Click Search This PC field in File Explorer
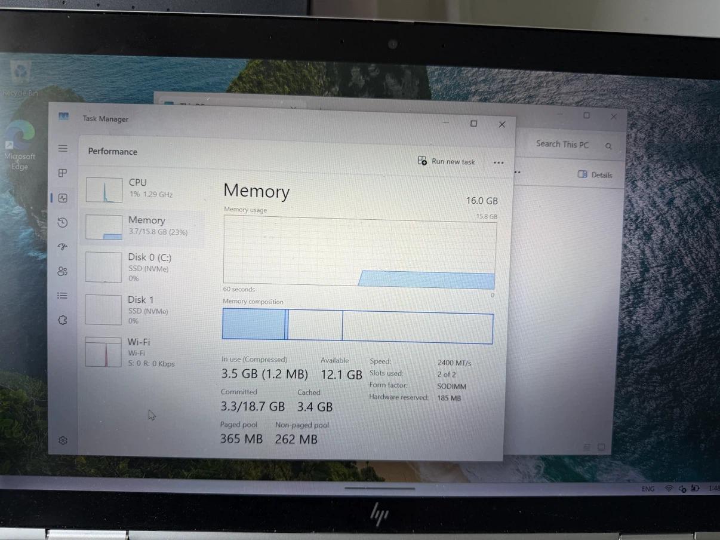The height and width of the screenshot is (540, 720). click(562, 145)
